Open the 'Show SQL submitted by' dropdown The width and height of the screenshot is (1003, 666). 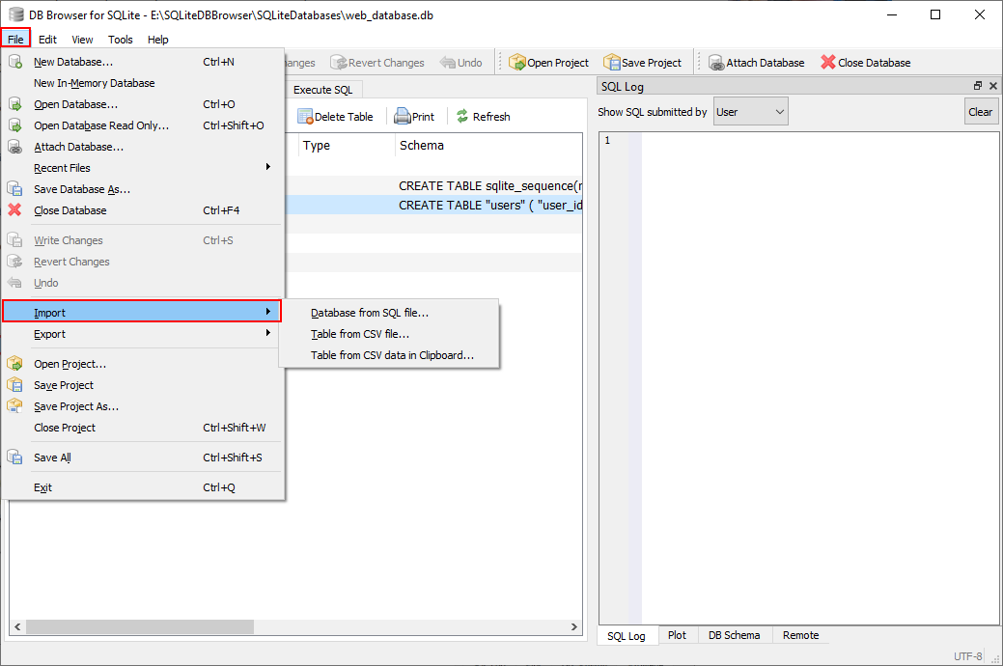(x=750, y=110)
